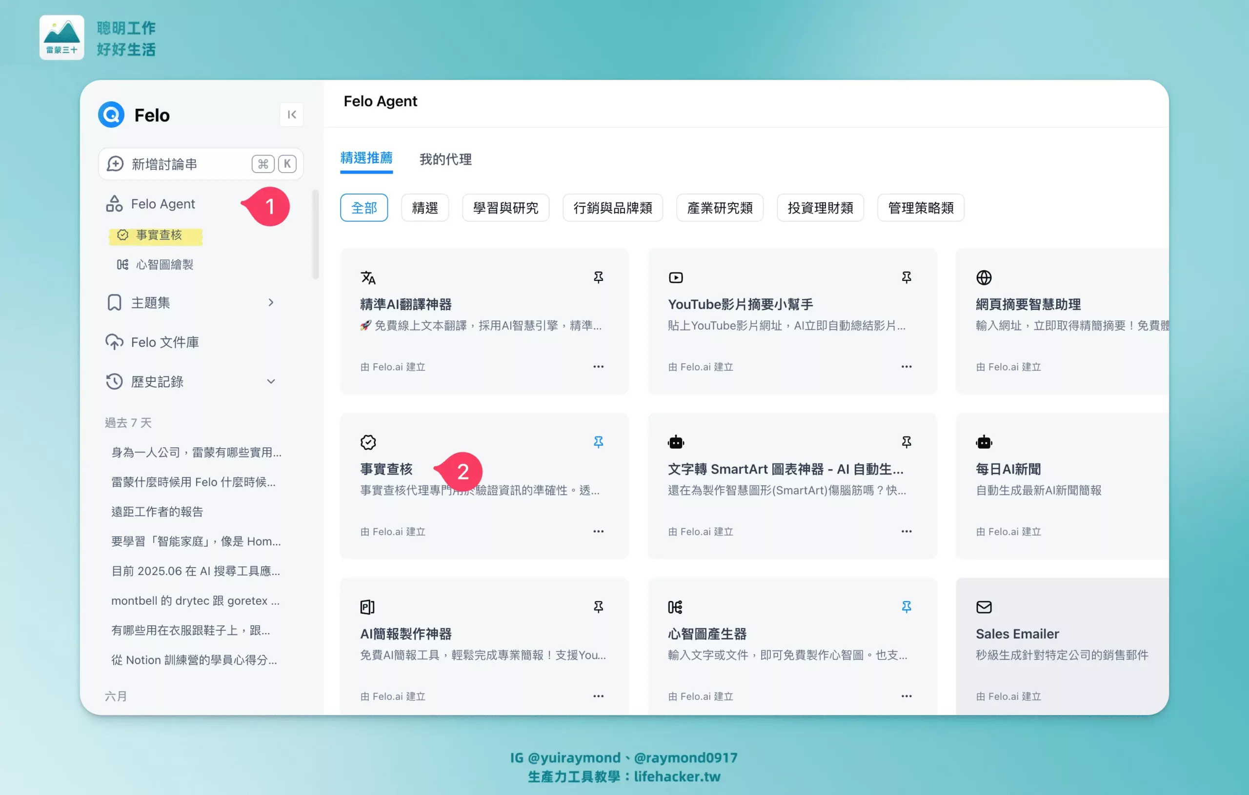Image resolution: width=1249 pixels, height=795 pixels.
Task: Open history item 身為一人公司，雷蒙有哪些實用
Action: [x=196, y=452]
